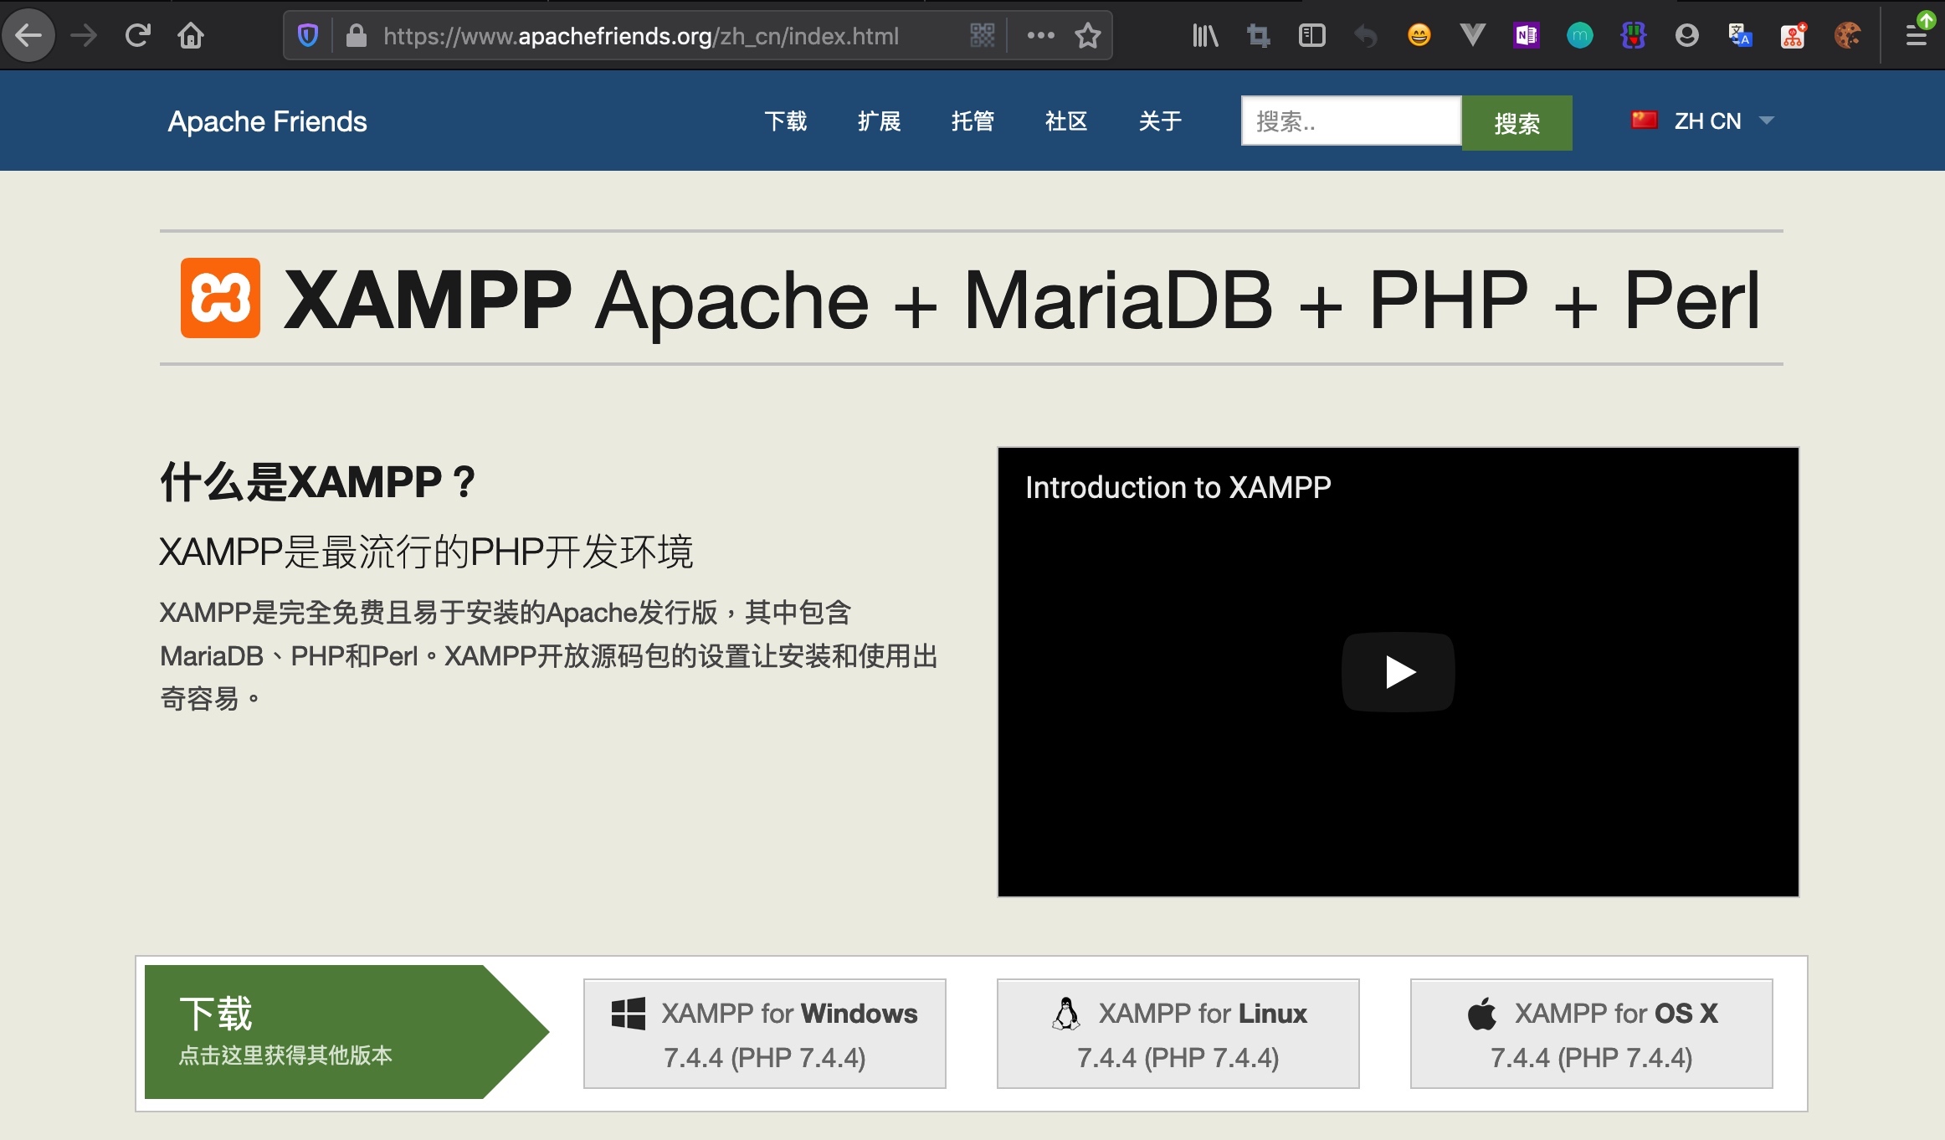
Task: Open the 扩展 navigation menu
Action: coord(879,121)
